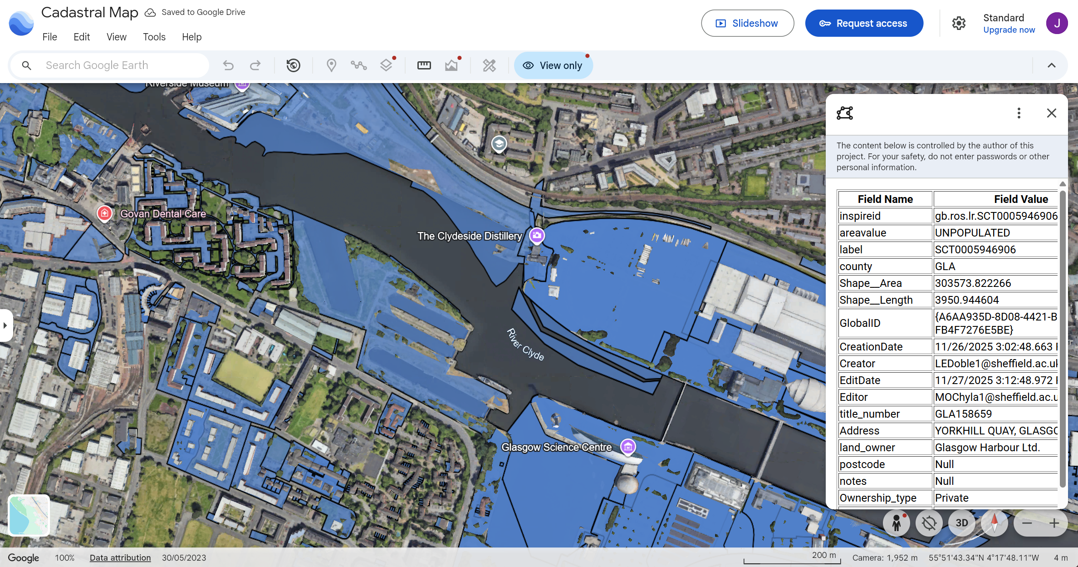Screen dimensions: 1078x567
Task: Open the Data attribution link
Action: [120, 557]
